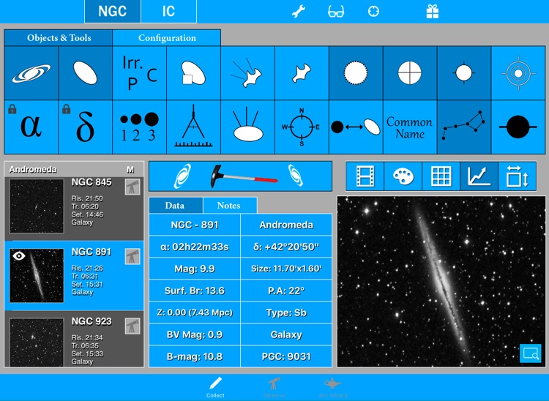The width and height of the screenshot is (549, 401).
Task: Click the NGC - 891 data cell
Action: [195, 225]
